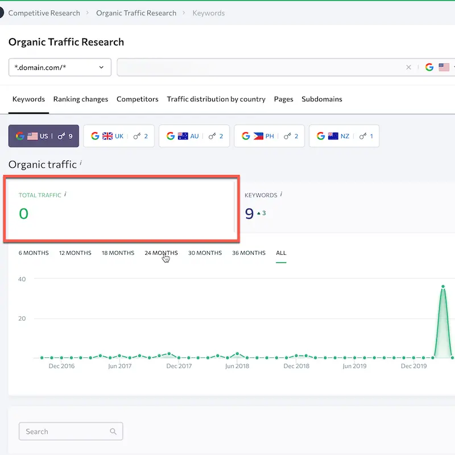Click the US flag icon in domain field

click(x=444, y=67)
